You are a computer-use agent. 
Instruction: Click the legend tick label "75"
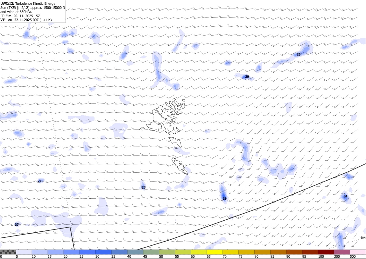click(240, 256)
